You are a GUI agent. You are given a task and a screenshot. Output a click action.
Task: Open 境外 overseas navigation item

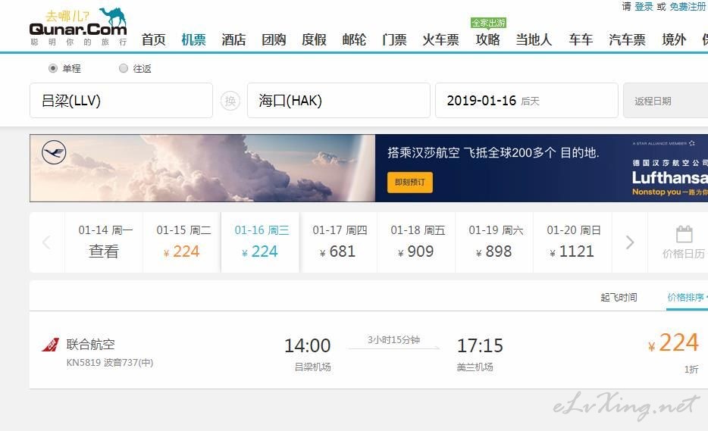674,39
